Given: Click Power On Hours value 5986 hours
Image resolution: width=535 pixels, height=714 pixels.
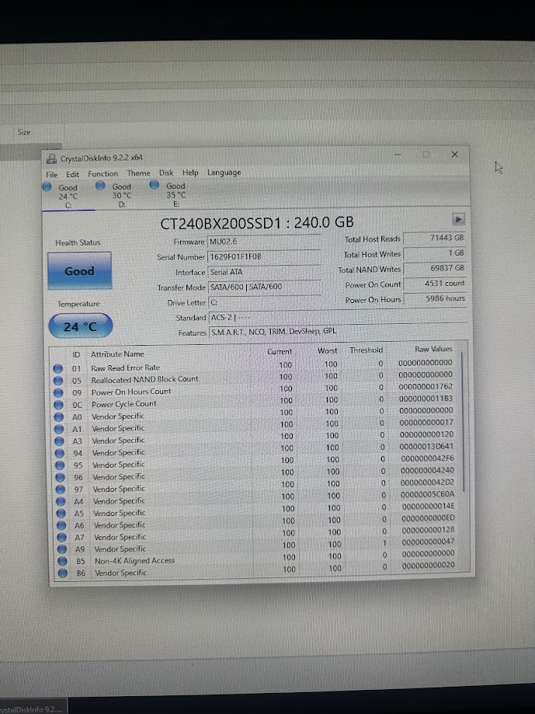Looking at the screenshot, I should 436,298.
